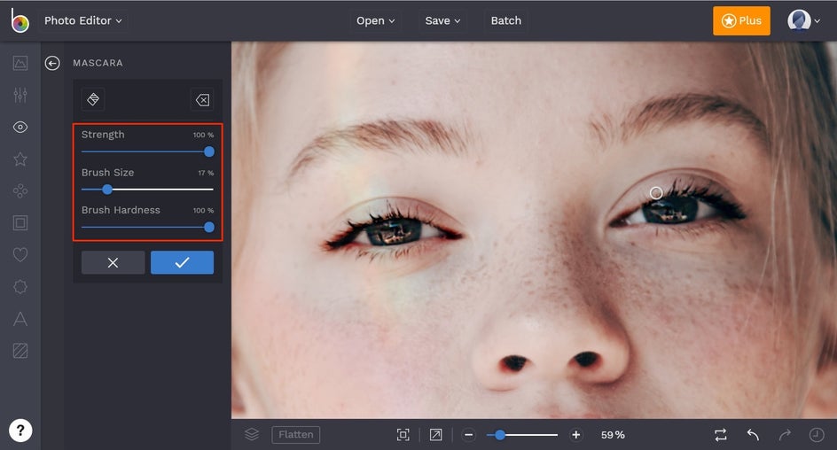The width and height of the screenshot is (837, 450).
Task: Expand the Open dropdown menu
Action: pyautogui.click(x=376, y=20)
